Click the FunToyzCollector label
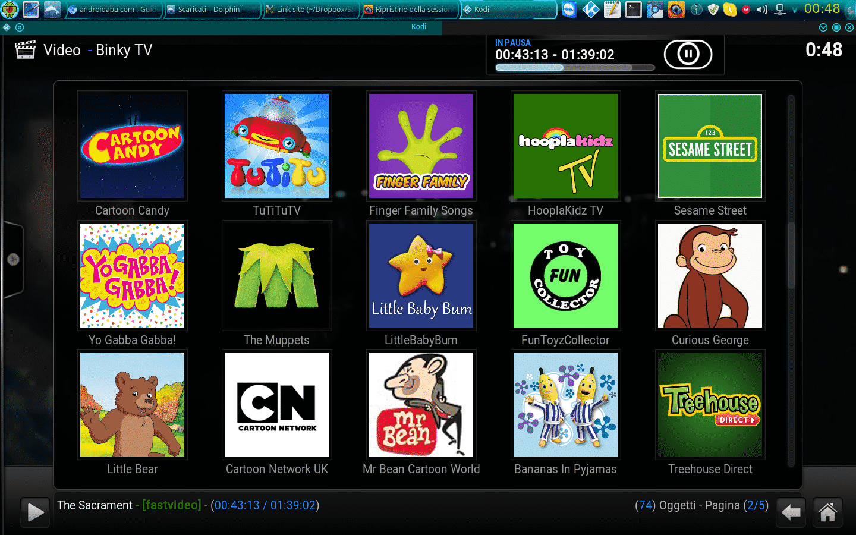 (x=565, y=340)
